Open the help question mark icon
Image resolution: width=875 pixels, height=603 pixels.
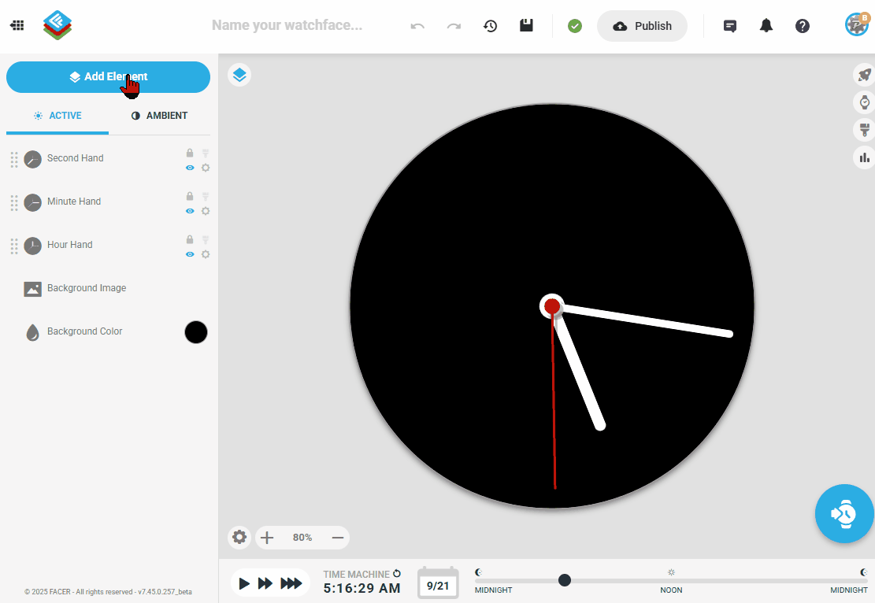[x=802, y=26]
